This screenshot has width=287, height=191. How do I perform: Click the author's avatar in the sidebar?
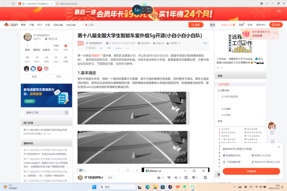(x=28, y=37)
